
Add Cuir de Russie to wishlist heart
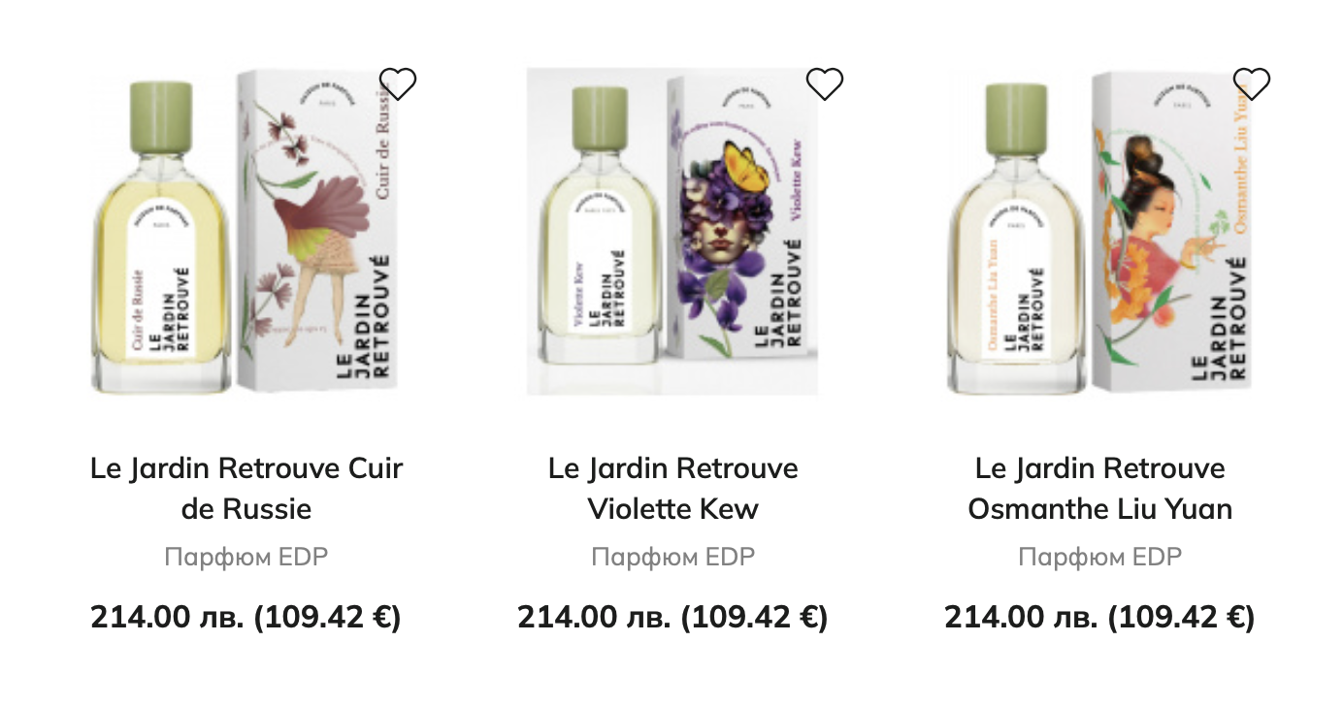pos(398,84)
